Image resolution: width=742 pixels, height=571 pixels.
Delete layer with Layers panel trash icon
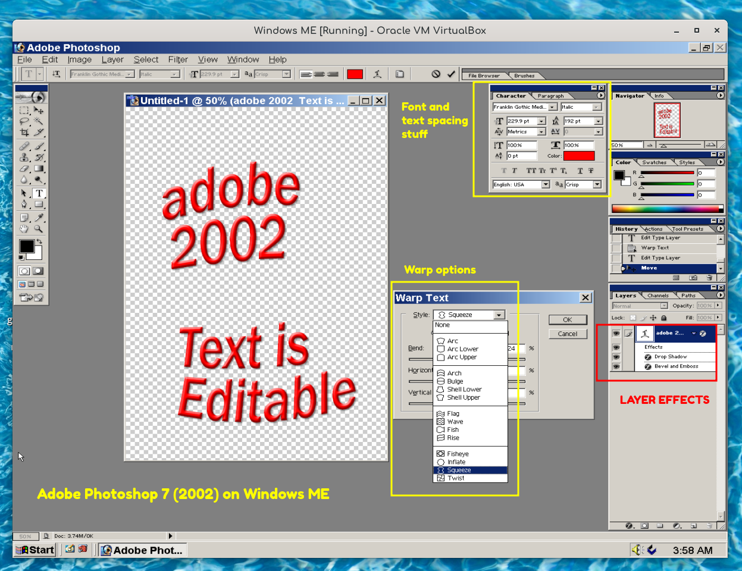(x=709, y=526)
